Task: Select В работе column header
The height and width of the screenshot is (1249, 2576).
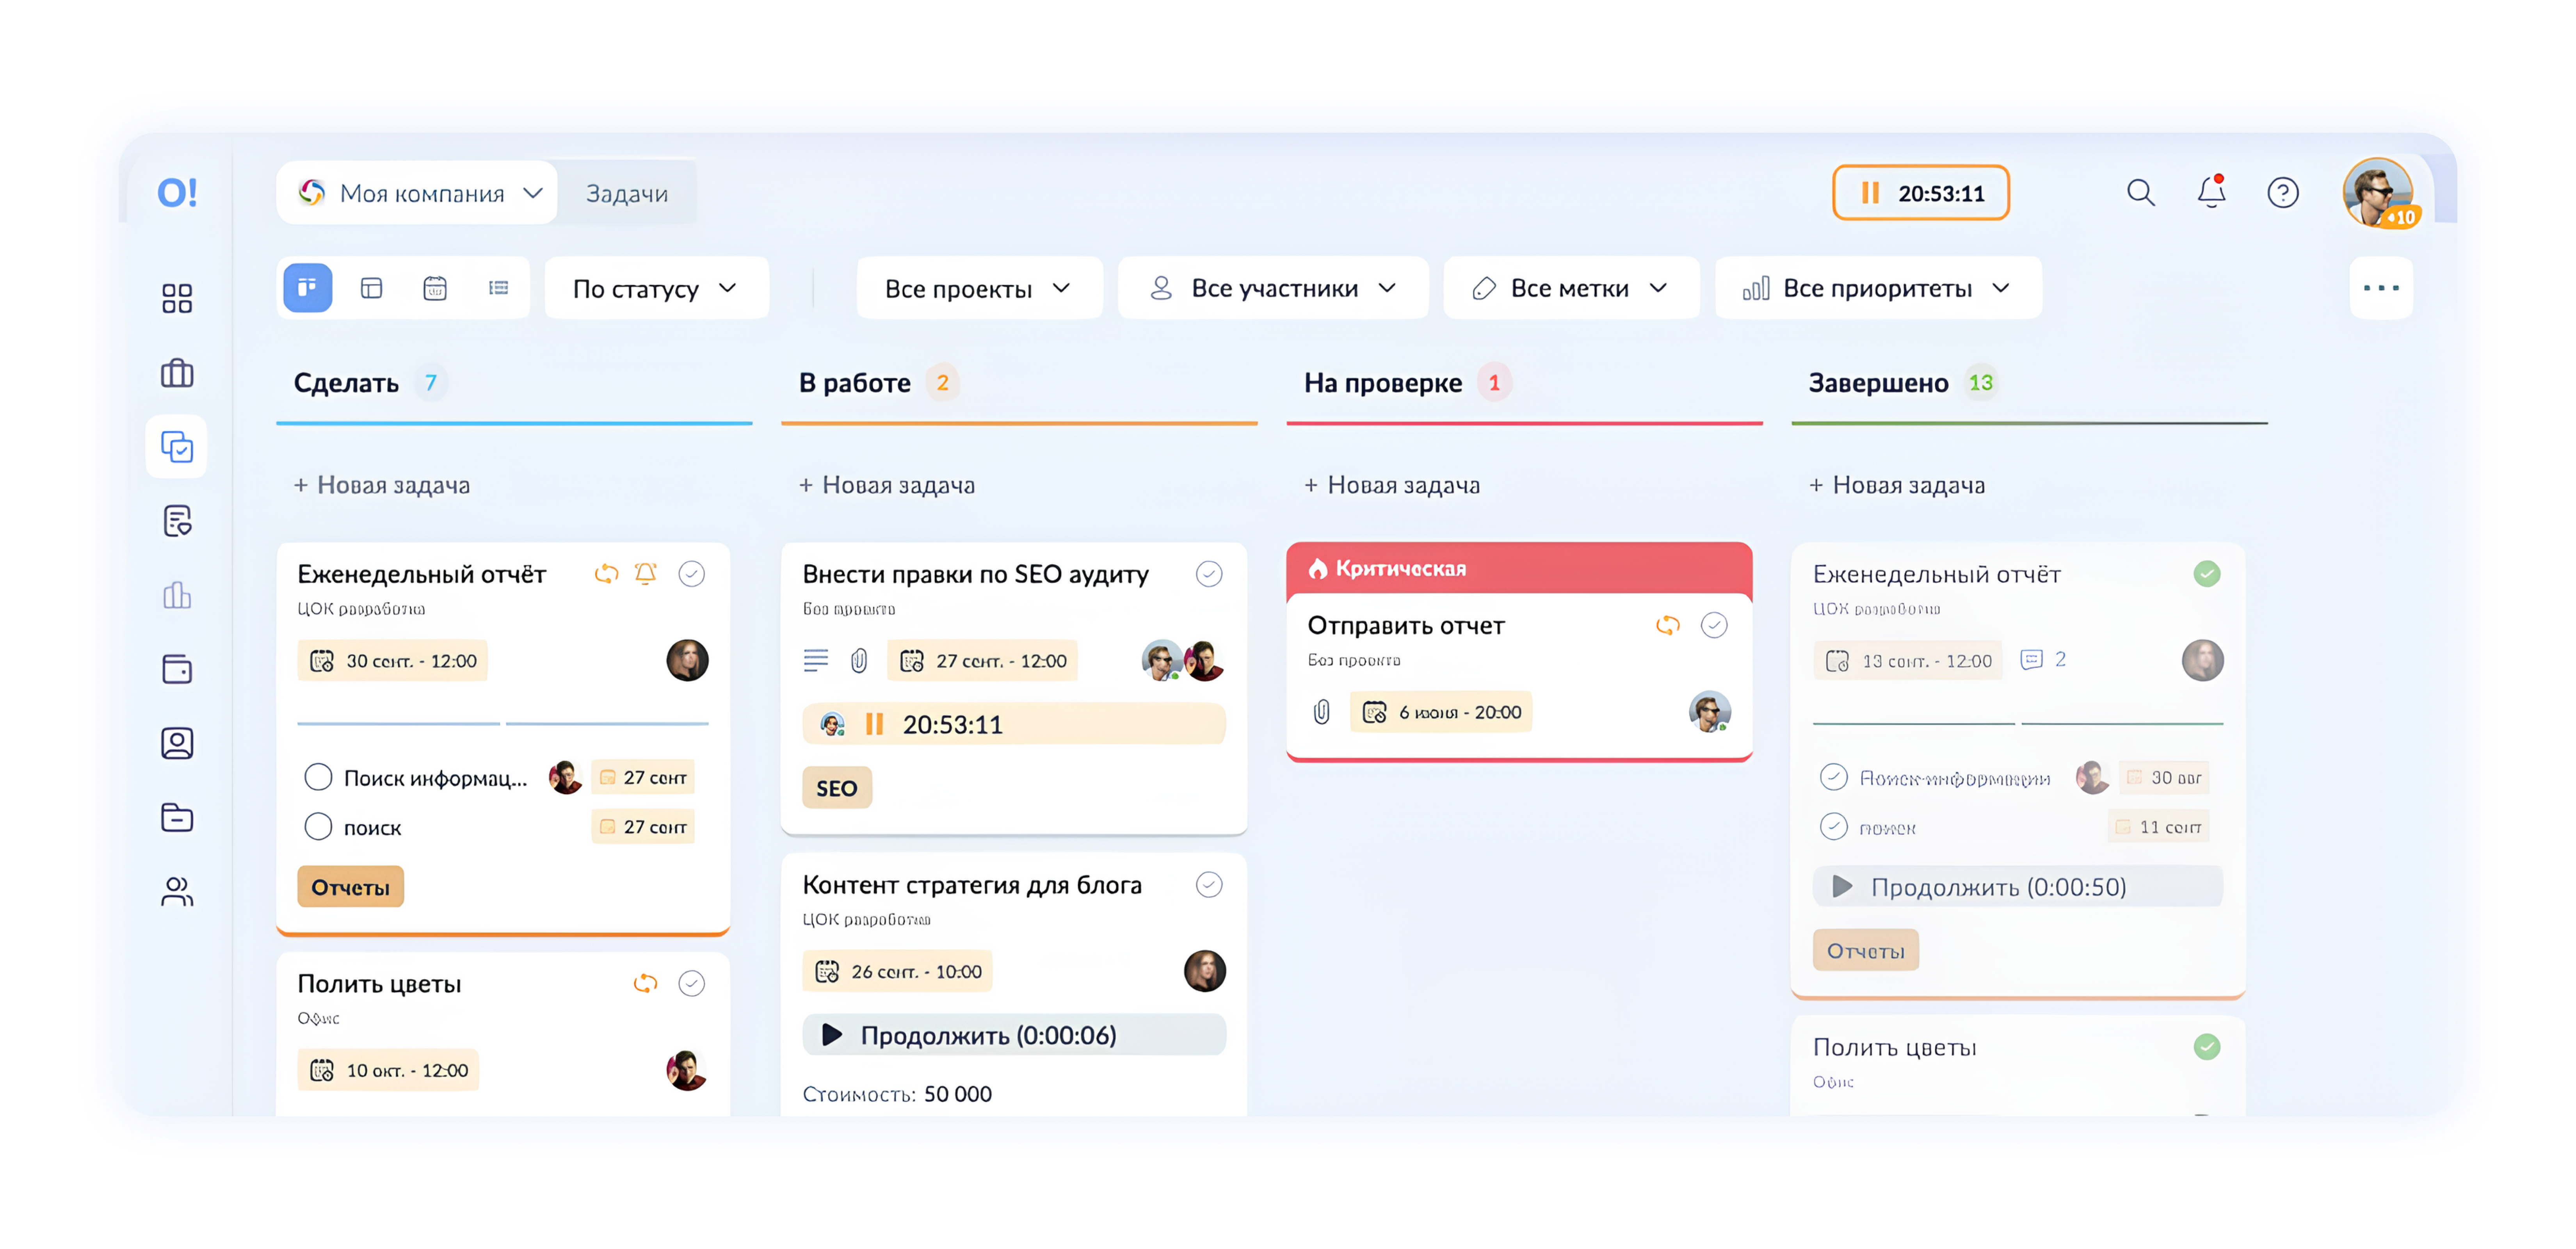Action: 855,383
